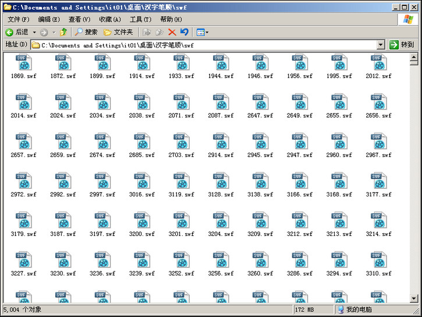Select file 3166.swf icon

pyautogui.click(x=300, y=181)
